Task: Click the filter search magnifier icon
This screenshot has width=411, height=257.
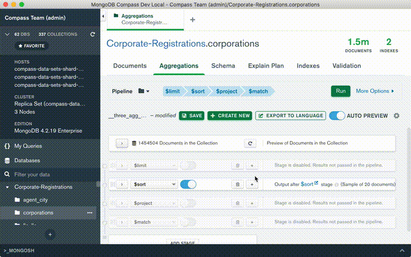Action: point(7,174)
